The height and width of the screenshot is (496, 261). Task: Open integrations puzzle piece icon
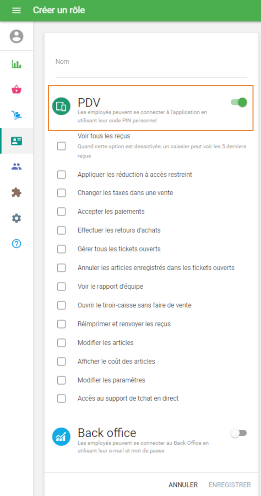coord(16,192)
